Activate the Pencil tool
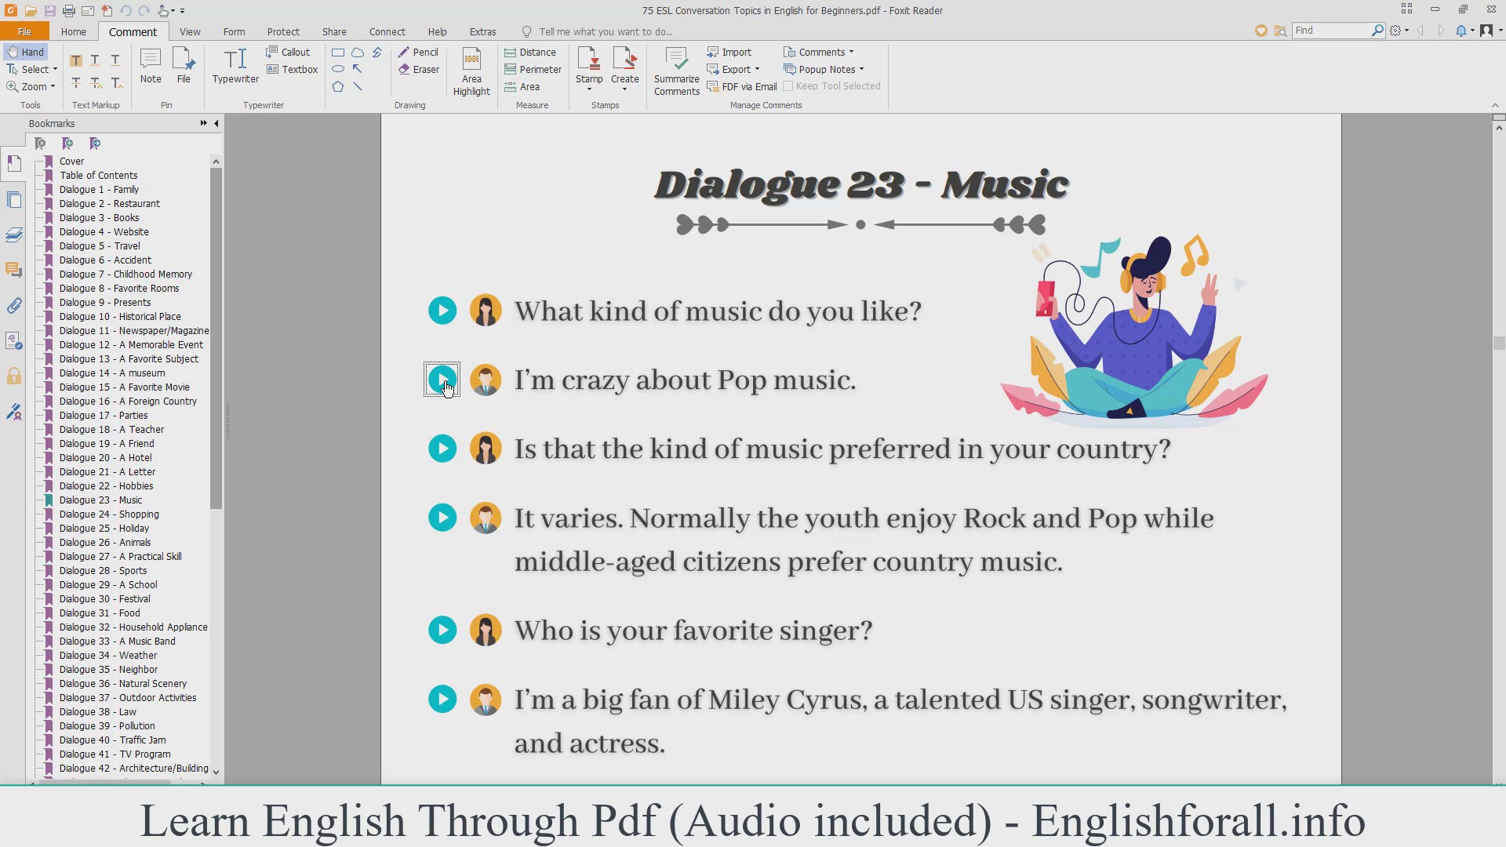The image size is (1506, 847). 418,53
